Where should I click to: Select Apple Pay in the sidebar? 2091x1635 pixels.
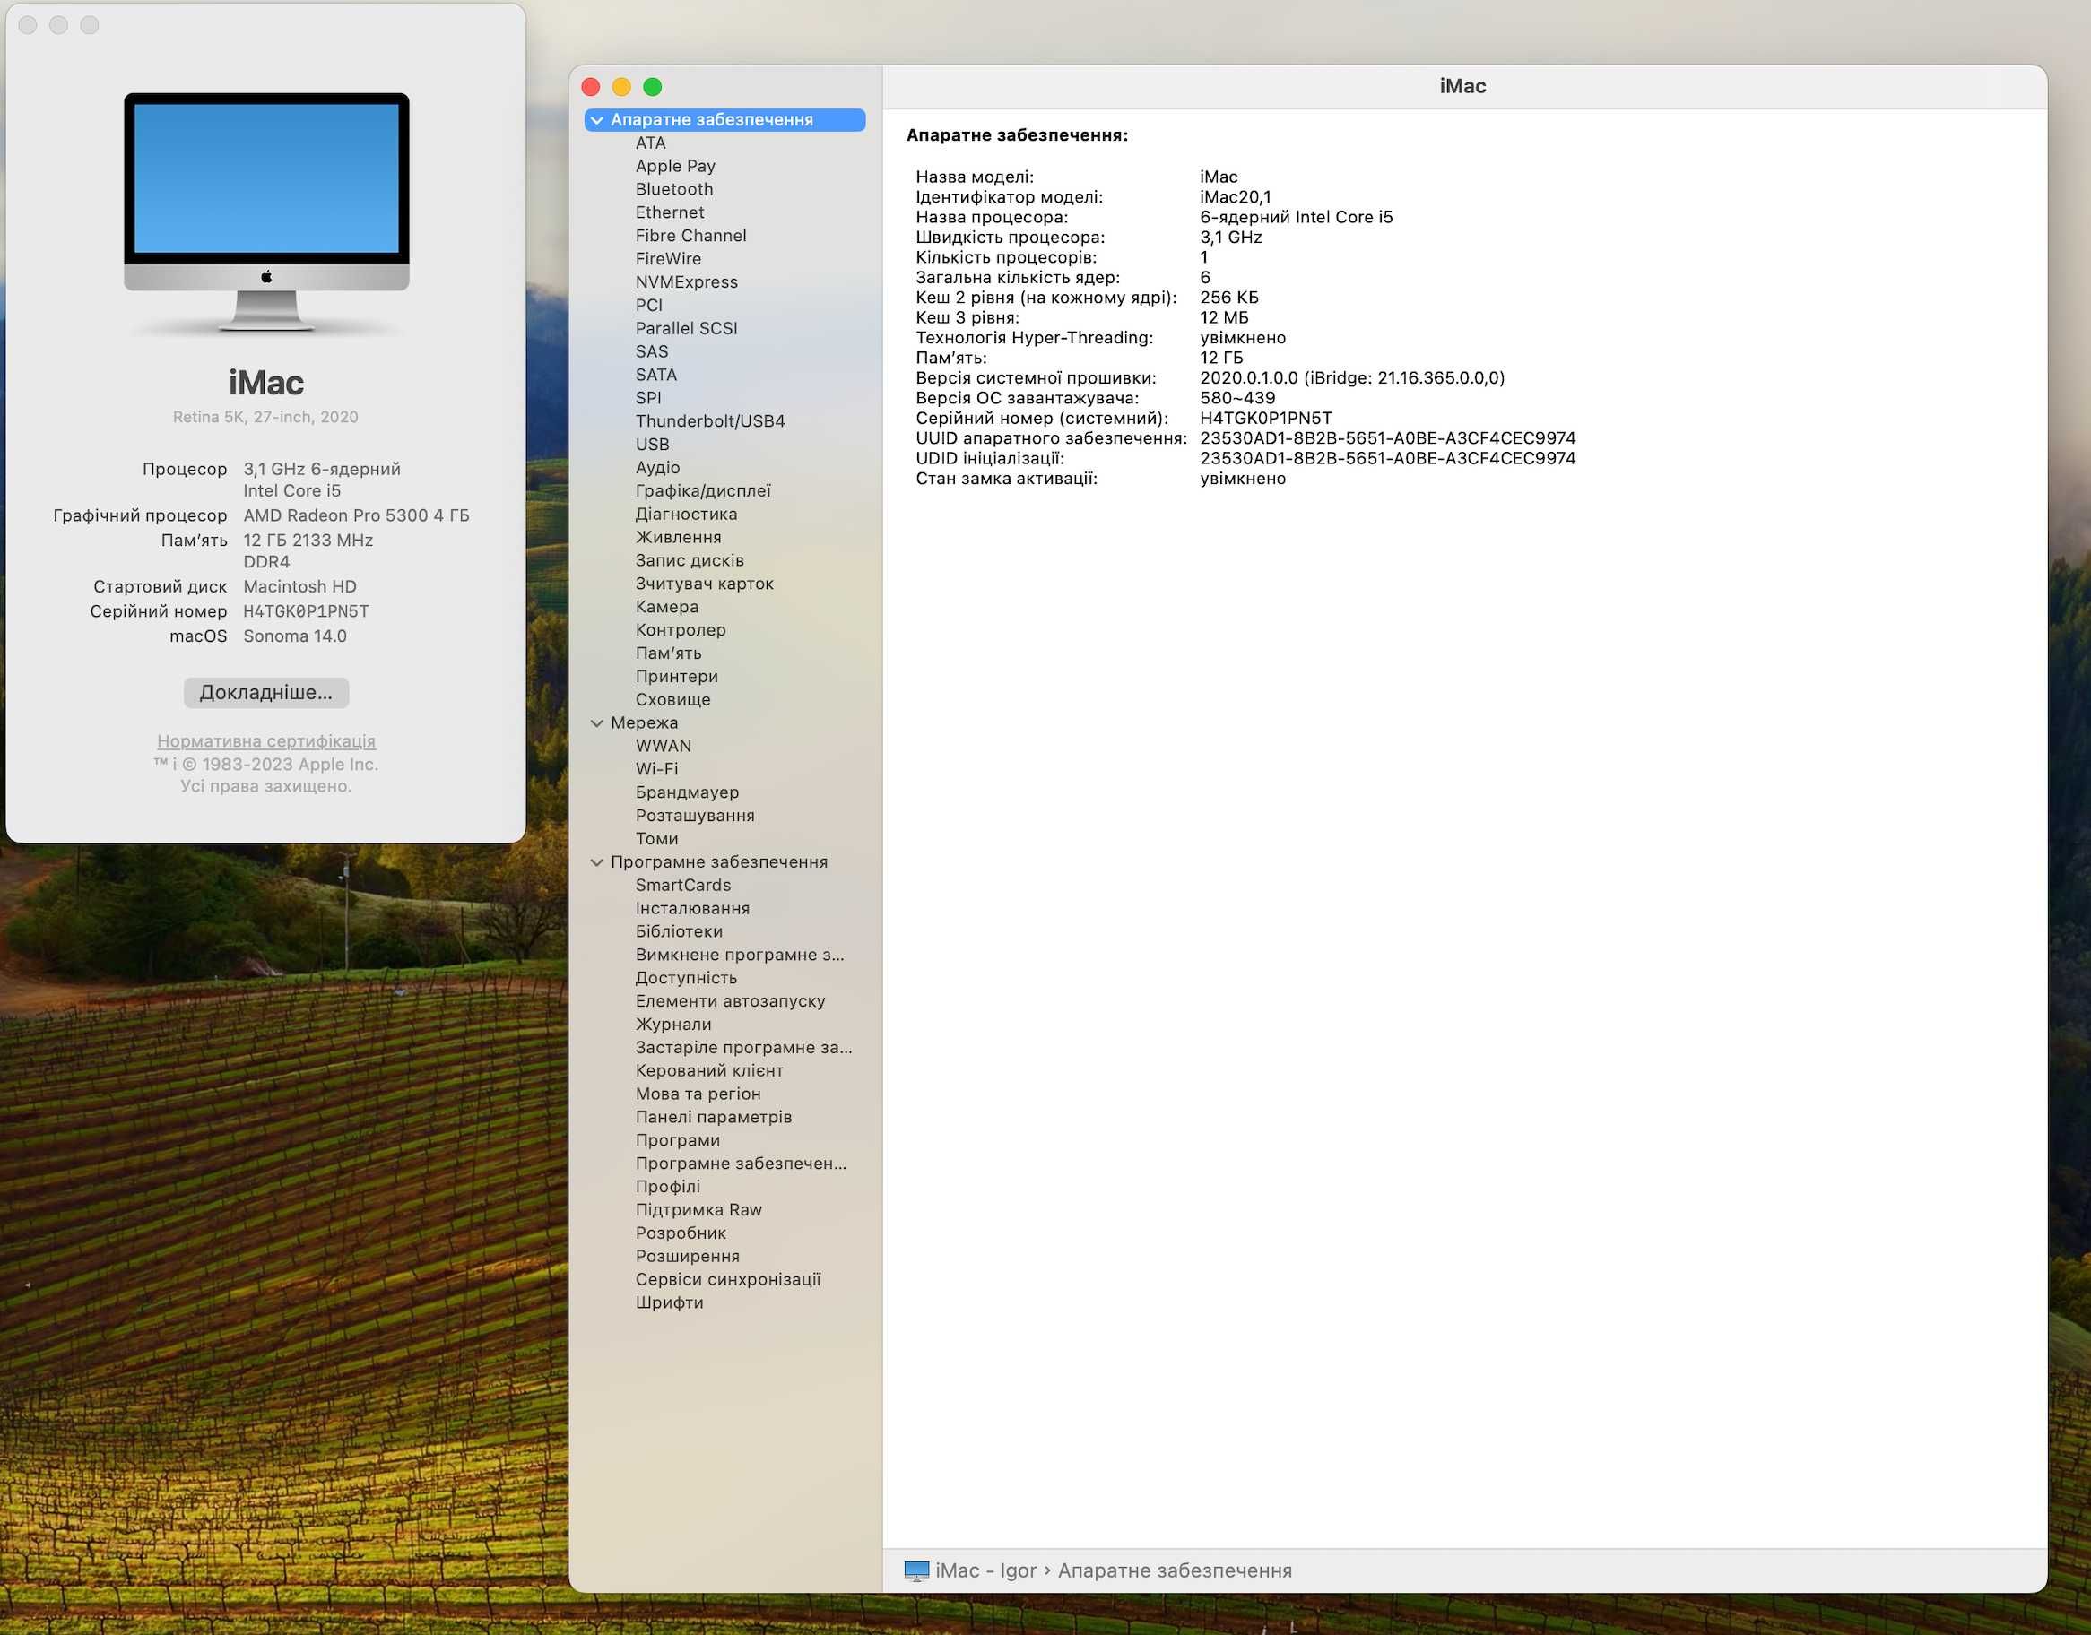[675, 166]
